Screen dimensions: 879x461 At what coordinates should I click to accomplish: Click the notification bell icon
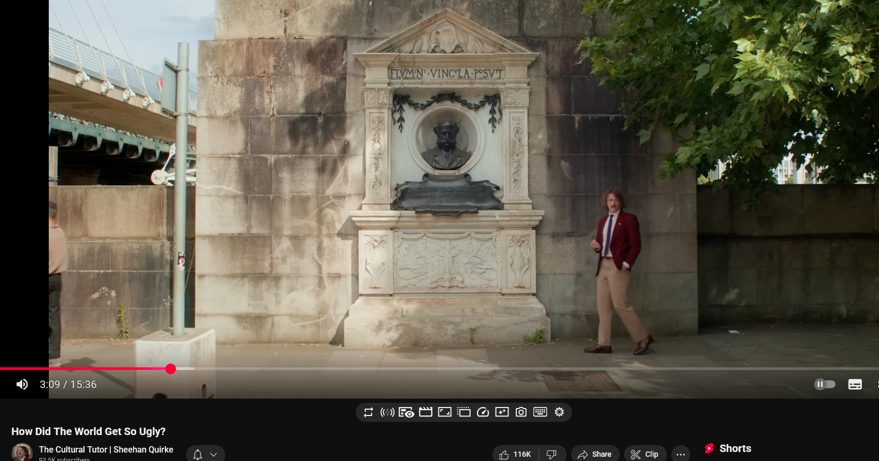(x=198, y=454)
